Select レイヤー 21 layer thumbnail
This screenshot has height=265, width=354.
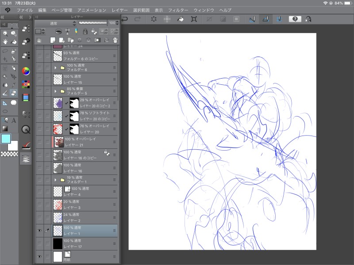pyautogui.click(x=58, y=142)
